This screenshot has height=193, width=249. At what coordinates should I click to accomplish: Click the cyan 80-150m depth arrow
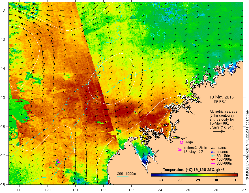pyautogui.click(x=213, y=156)
